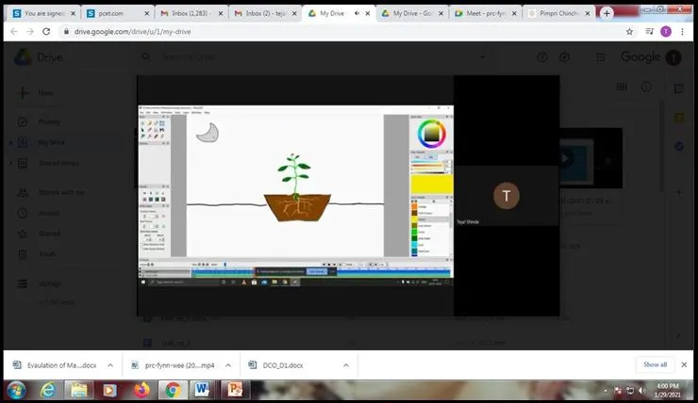Bookmark this page with the star icon
This screenshot has width=698, height=403.
[629, 32]
